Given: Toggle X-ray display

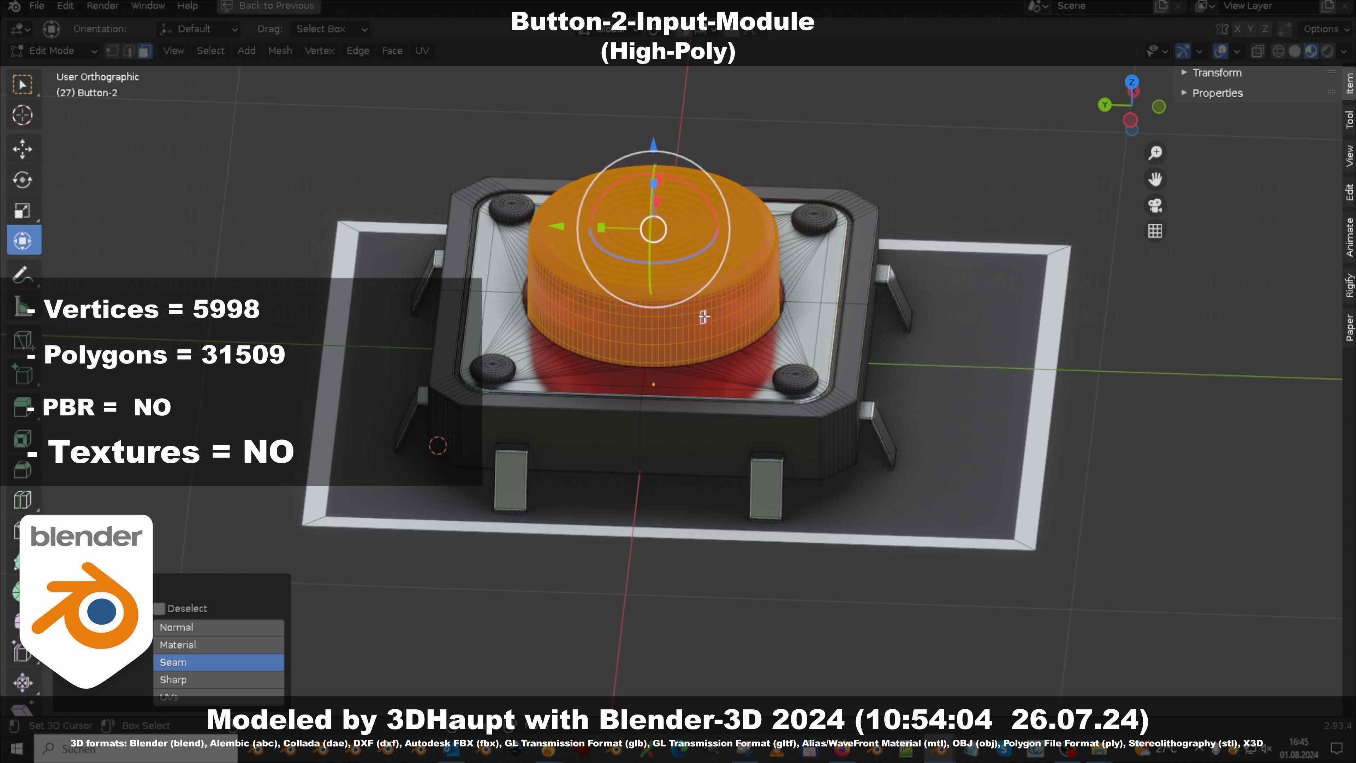Looking at the screenshot, I should (1257, 51).
